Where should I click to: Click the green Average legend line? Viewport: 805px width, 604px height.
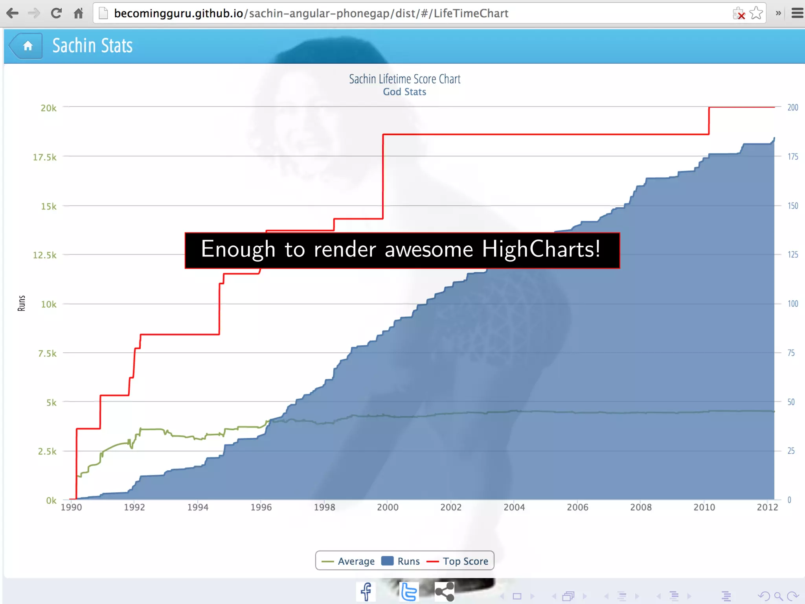click(327, 562)
